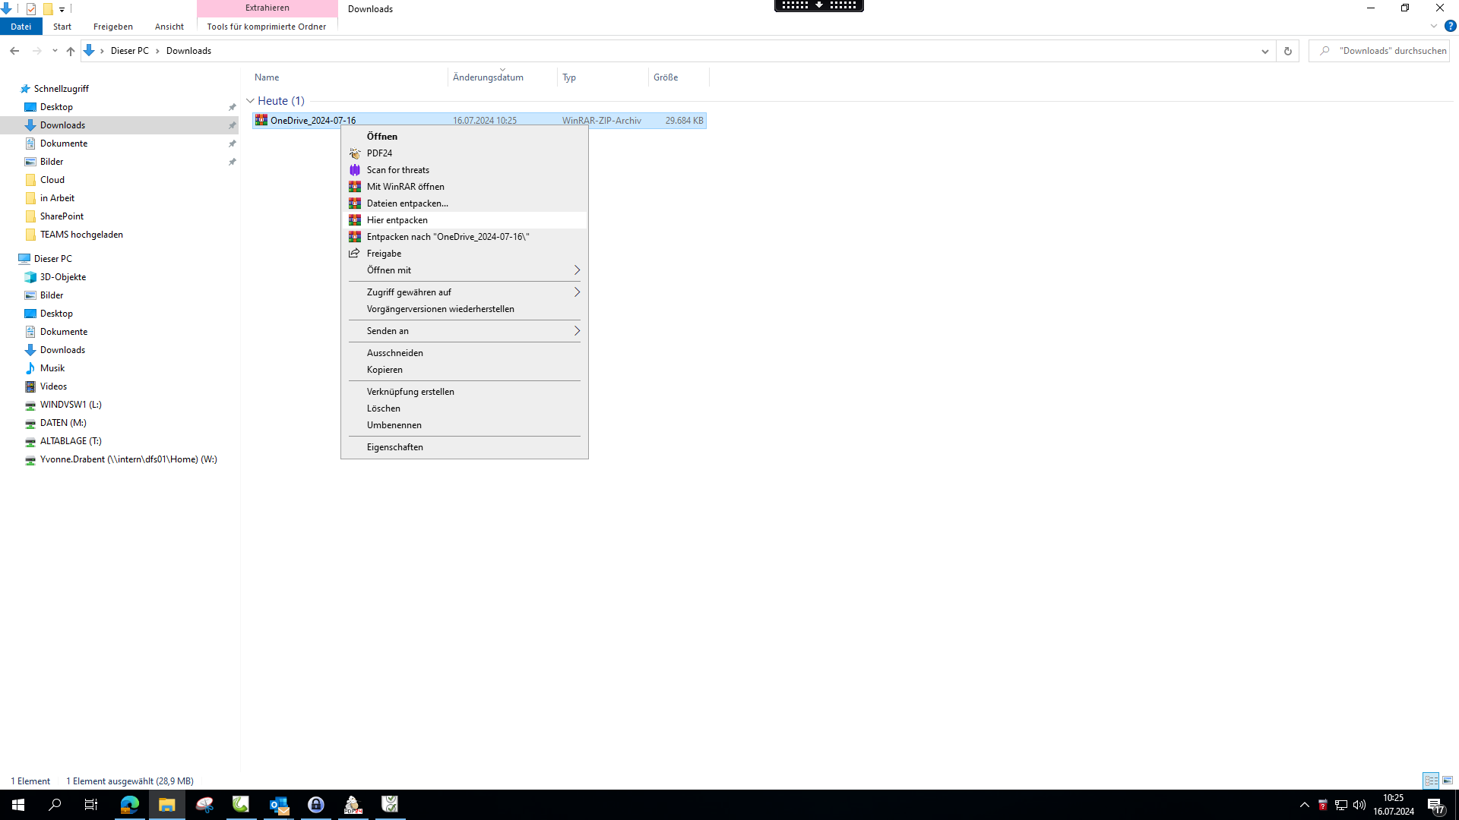Open Outlook from the taskbar

279,805
